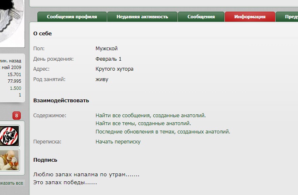Switch to the Сообщения профиля tab
The height and width of the screenshot is (195, 298).
click(72, 17)
